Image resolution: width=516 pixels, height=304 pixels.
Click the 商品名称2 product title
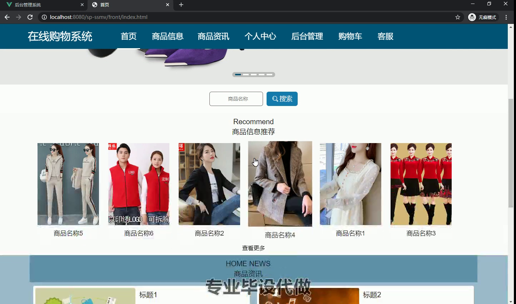[209, 233]
